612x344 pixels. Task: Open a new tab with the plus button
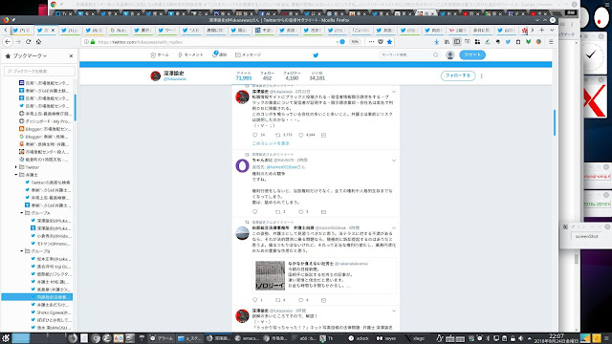point(542,30)
